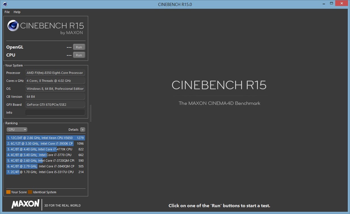Open the Help menu
This screenshot has height=214, width=350.
17,12
